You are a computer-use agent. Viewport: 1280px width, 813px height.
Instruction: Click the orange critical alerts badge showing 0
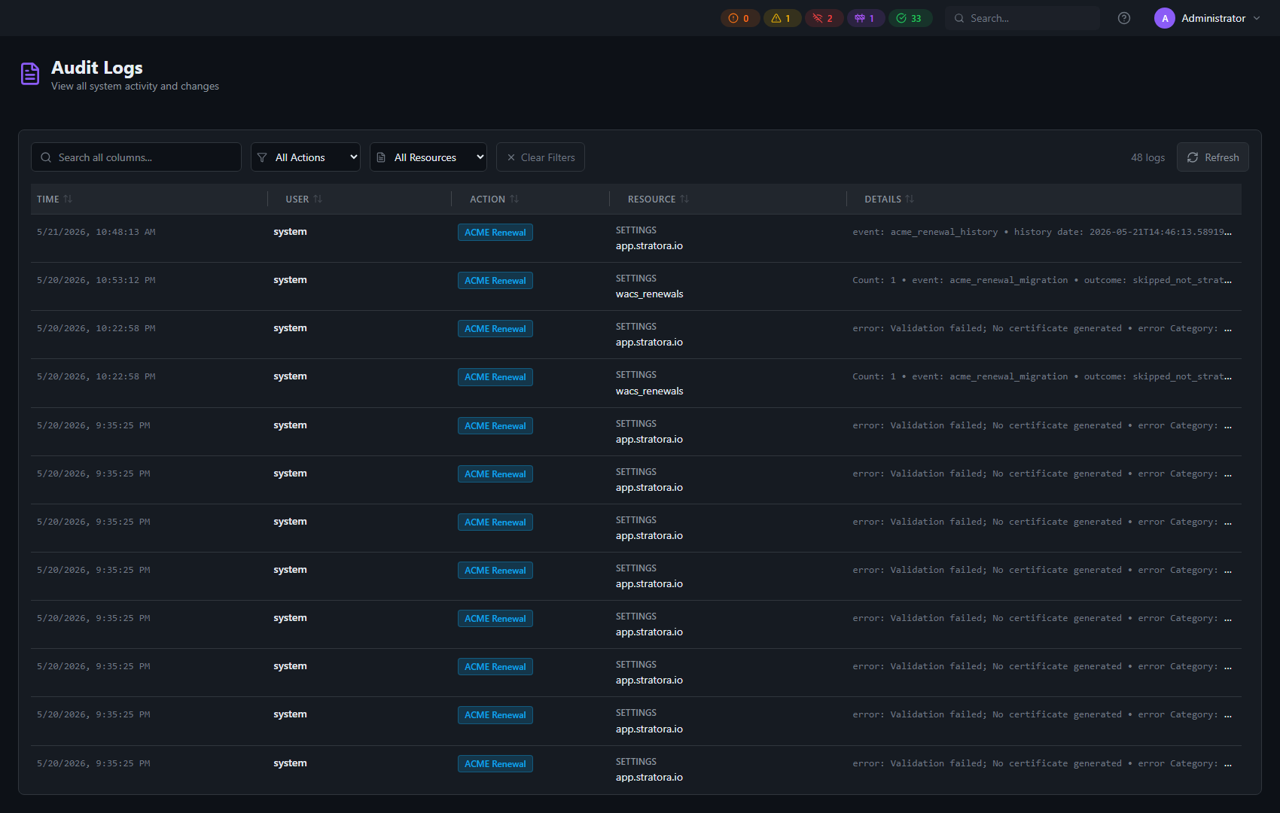point(739,18)
